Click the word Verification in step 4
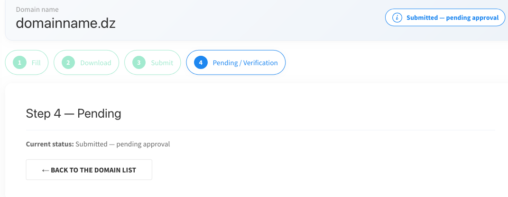 point(260,62)
